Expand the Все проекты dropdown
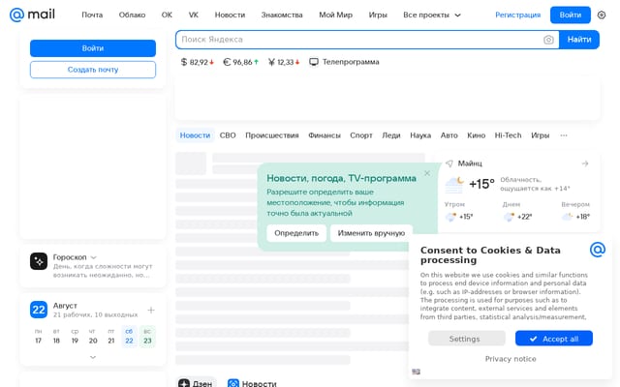The image size is (620, 387). [432, 15]
